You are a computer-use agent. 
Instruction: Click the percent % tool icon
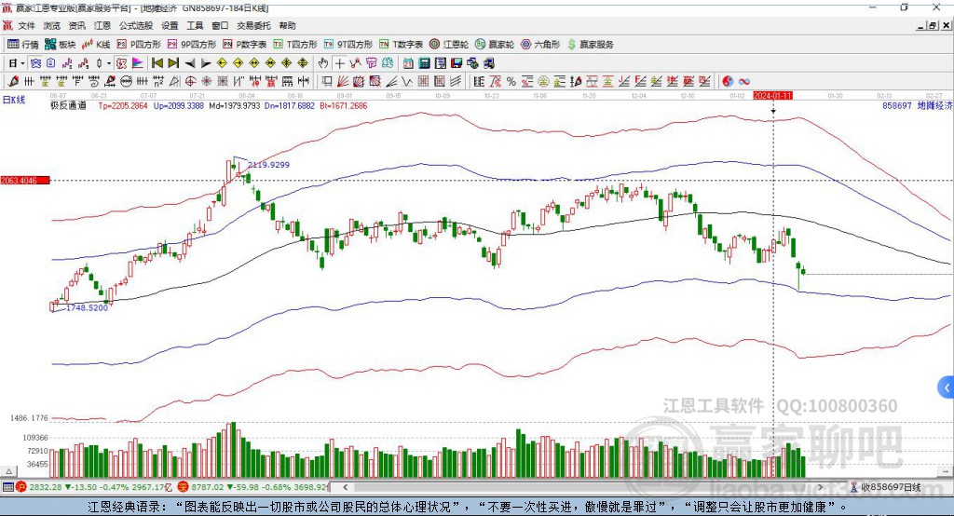click(x=511, y=81)
